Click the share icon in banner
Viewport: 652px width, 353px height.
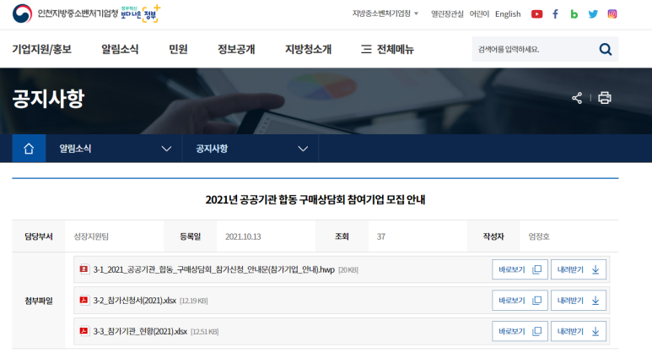point(577,98)
